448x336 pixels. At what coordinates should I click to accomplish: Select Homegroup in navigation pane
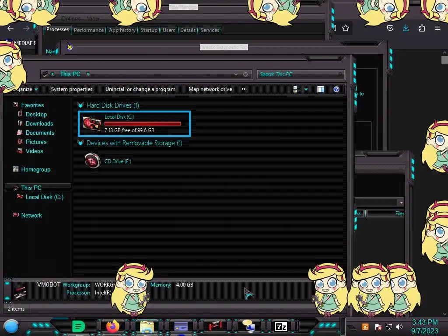tap(35, 169)
